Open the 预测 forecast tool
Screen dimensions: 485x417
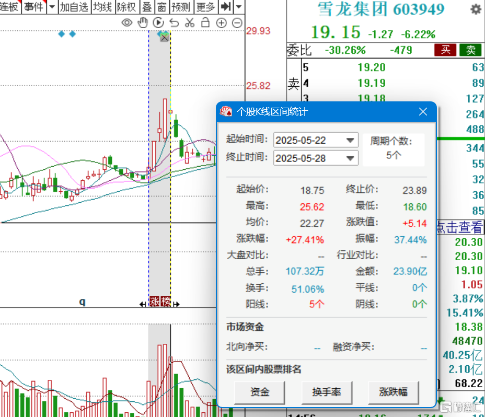click(181, 6)
